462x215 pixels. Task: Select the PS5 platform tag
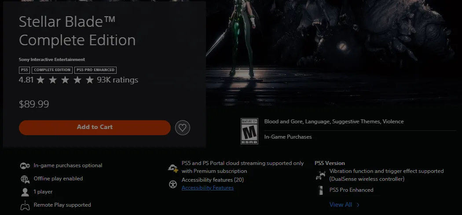pyautogui.click(x=24, y=70)
